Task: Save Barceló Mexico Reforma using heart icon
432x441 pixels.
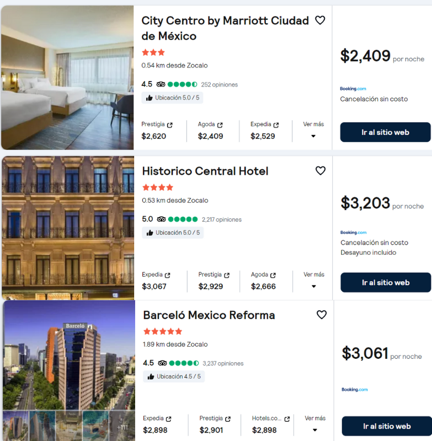Action: click(x=322, y=315)
